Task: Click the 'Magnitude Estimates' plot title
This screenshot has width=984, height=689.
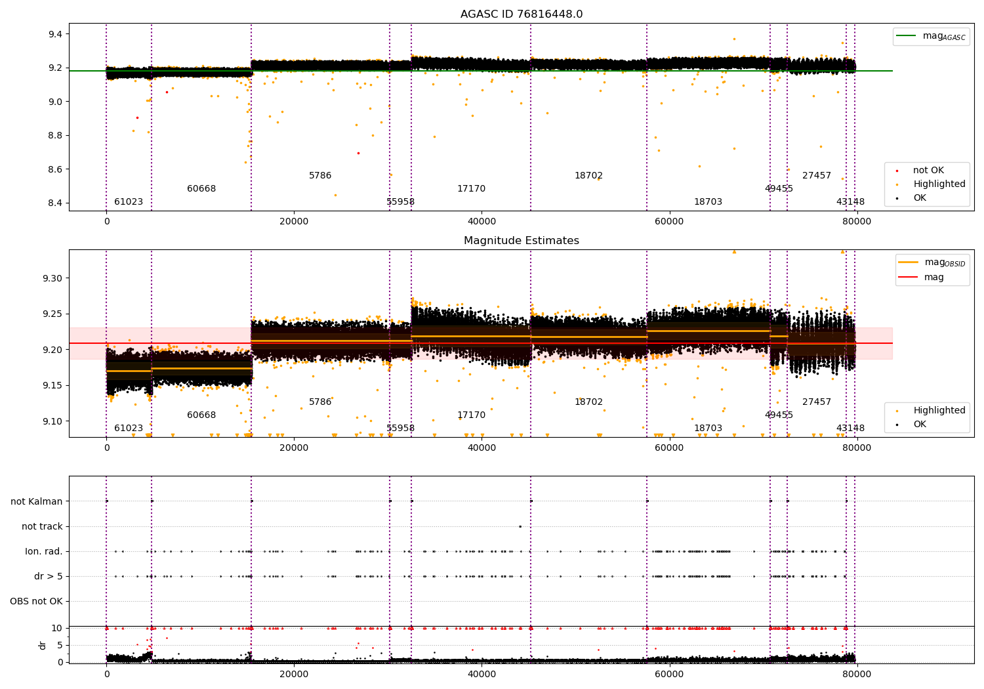Action: tap(522, 241)
